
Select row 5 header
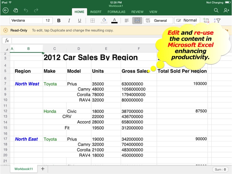pyautogui.click(x=5, y=71)
